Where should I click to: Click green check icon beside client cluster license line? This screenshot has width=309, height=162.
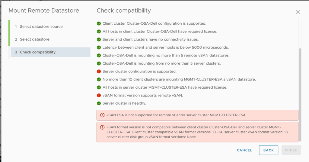(99, 31)
